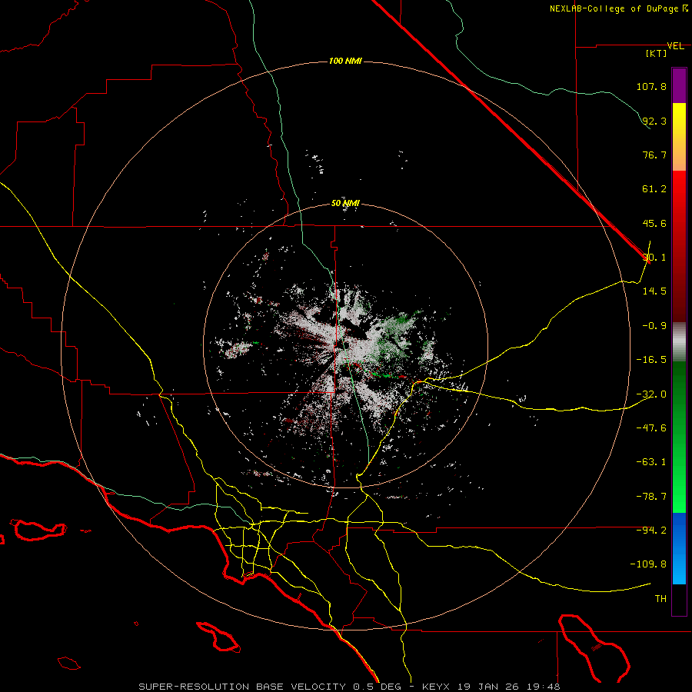Click the 50 NMI range ring label
692x692 pixels.
(x=345, y=203)
